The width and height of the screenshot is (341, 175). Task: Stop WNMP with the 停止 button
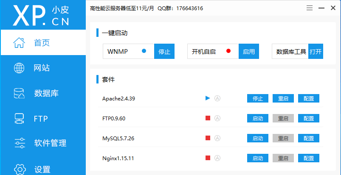tap(164, 51)
